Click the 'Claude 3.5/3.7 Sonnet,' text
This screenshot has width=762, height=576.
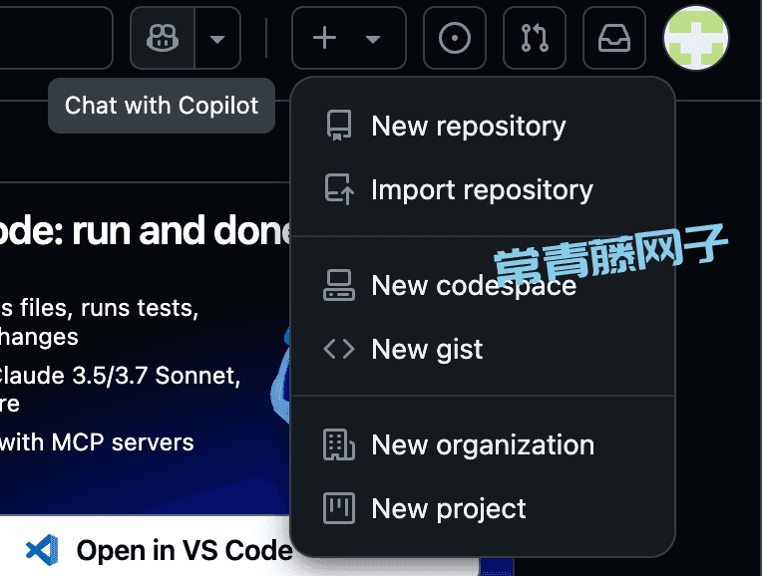pyautogui.click(x=120, y=376)
